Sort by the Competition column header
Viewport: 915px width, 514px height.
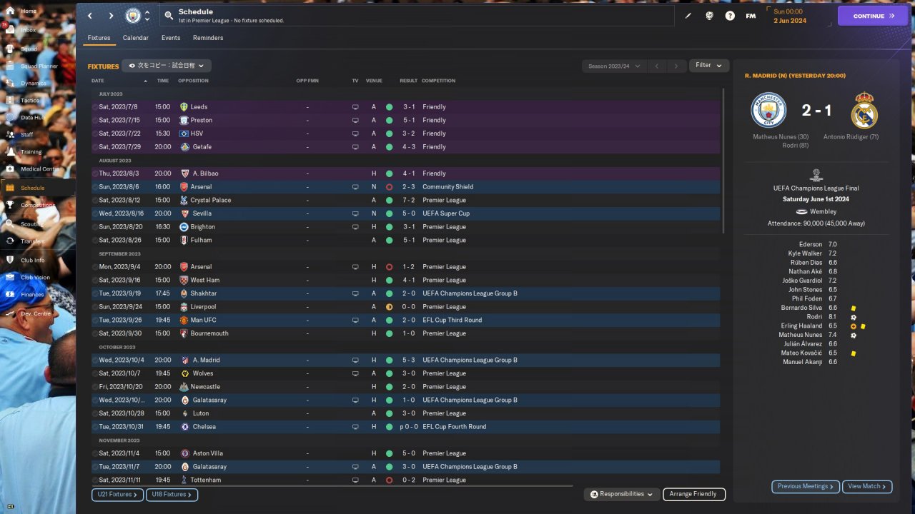pyautogui.click(x=438, y=81)
